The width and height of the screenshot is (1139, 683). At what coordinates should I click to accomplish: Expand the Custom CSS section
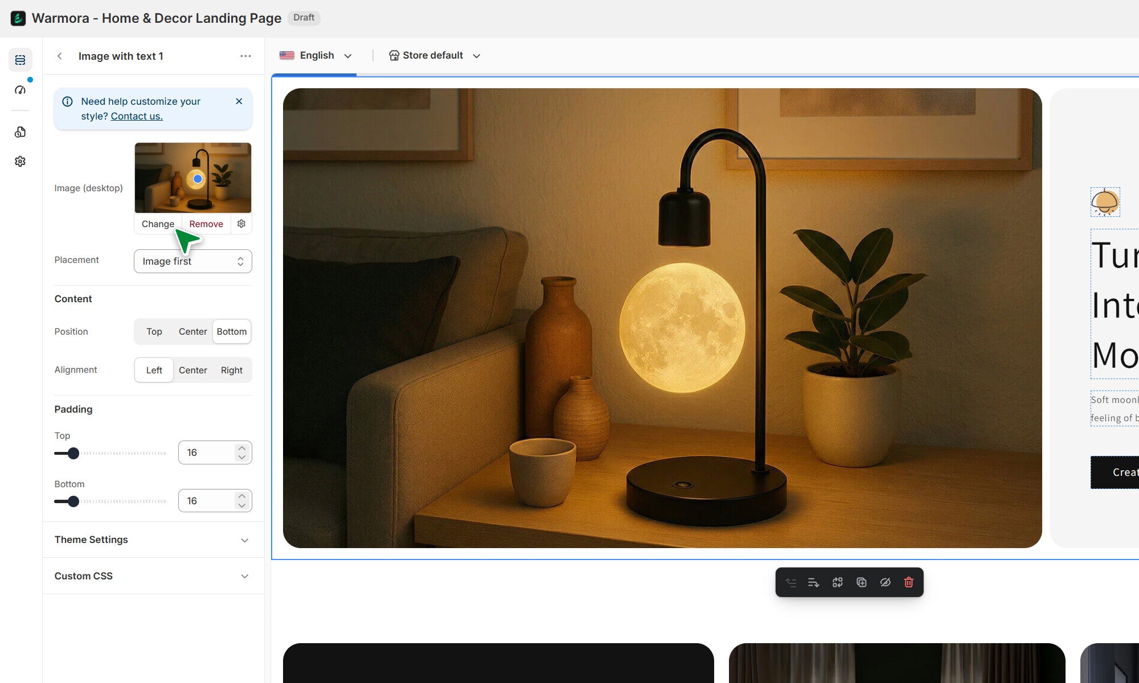pos(153,576)
